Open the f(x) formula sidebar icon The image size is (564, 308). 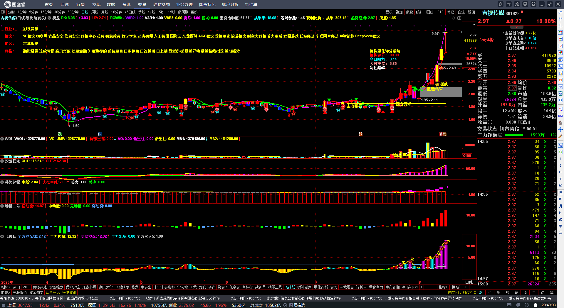click(x=560, y=94)
